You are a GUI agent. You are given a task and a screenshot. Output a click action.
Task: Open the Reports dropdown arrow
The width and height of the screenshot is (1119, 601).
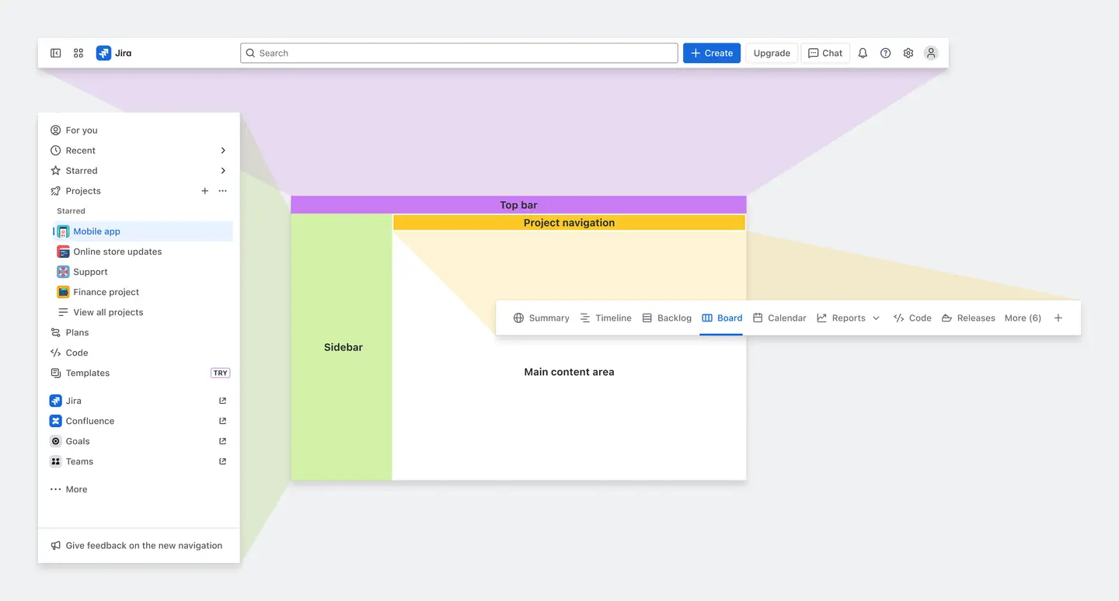[x=876, y=318]
